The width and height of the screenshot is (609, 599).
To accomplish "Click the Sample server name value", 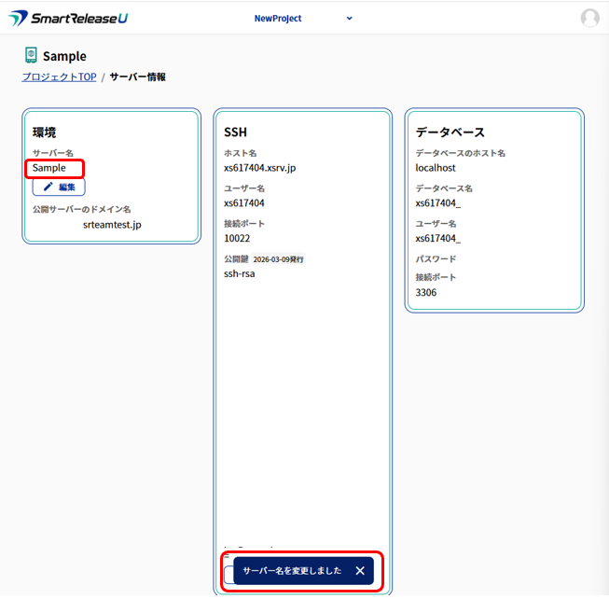I will (x=49, y=168).
